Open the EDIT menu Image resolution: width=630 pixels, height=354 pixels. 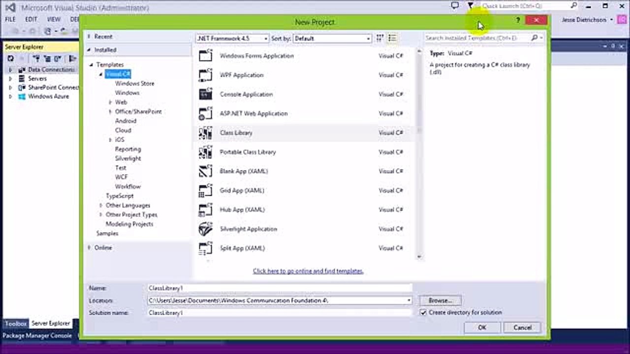coord(31,19)
